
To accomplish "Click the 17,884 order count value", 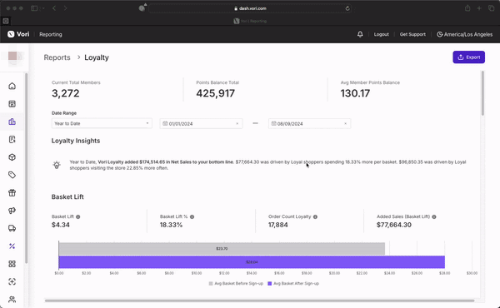I will (278, 225).
